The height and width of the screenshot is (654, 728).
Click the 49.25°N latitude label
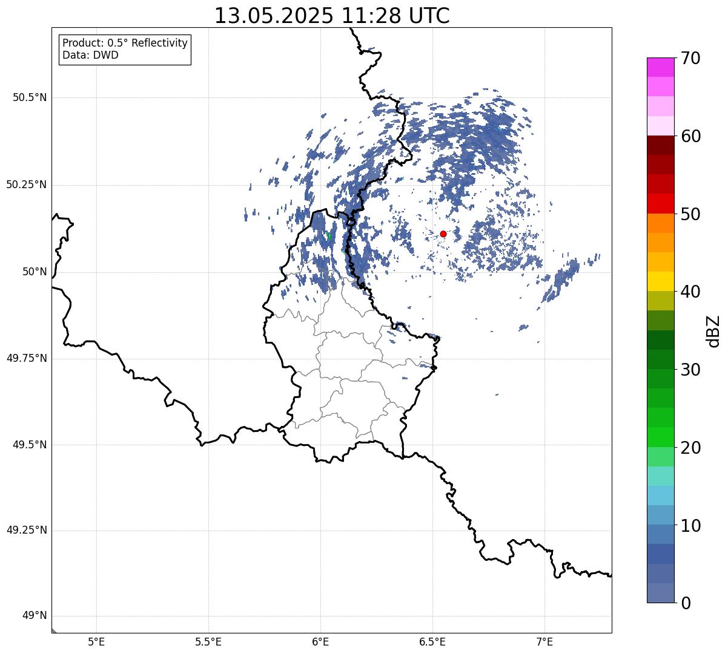26,530
